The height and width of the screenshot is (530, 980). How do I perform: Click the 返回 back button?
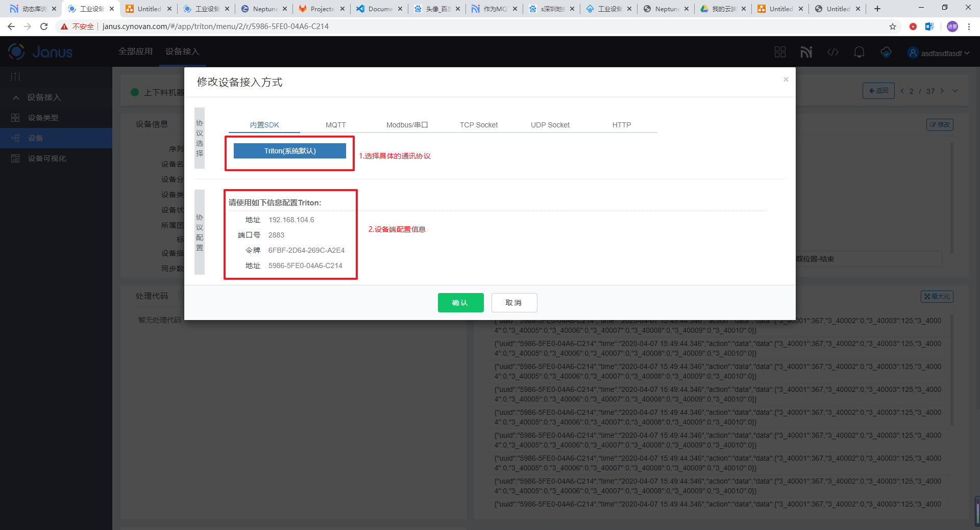tap(878, 91)
